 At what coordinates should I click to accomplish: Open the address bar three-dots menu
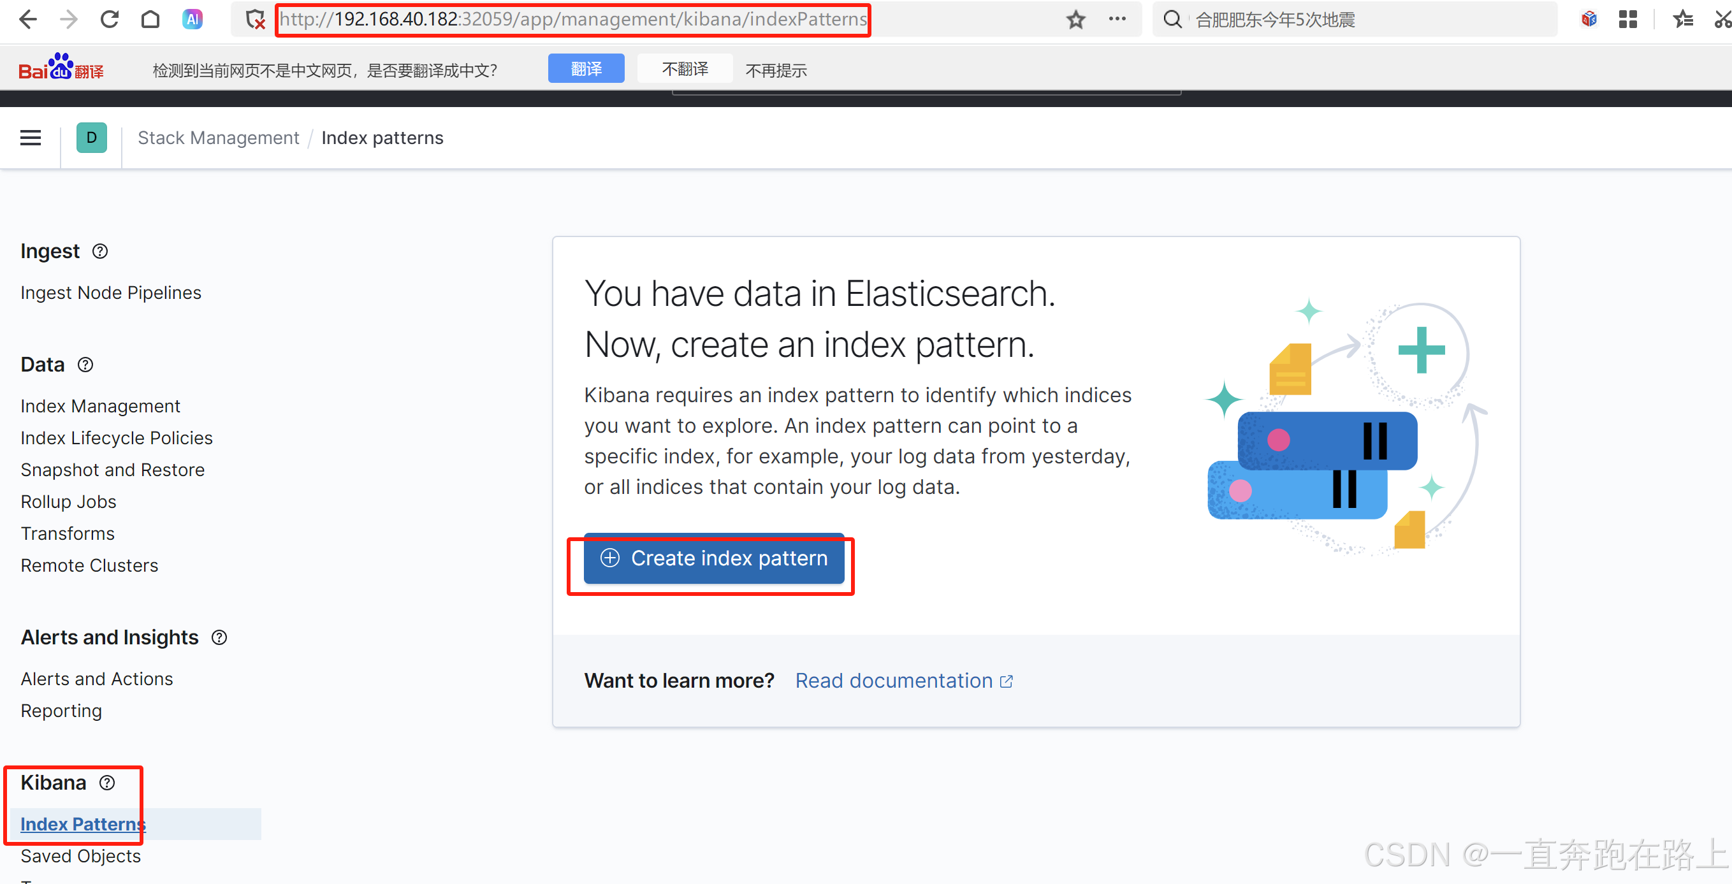point(1117,20)
